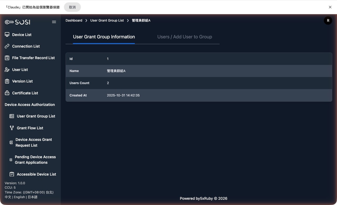Image resolution: width=337 pixels, height=205 pixels.
Task: Click the SUSI key logo
Action: pyautogui.click(x=17, y=22)
